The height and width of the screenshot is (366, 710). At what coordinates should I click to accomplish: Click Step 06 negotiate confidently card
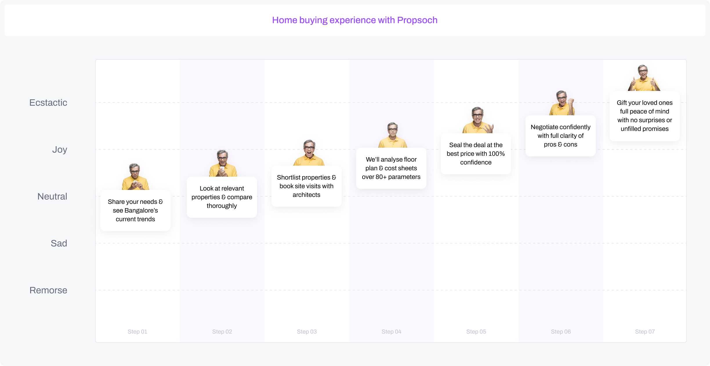pos(561,136)
